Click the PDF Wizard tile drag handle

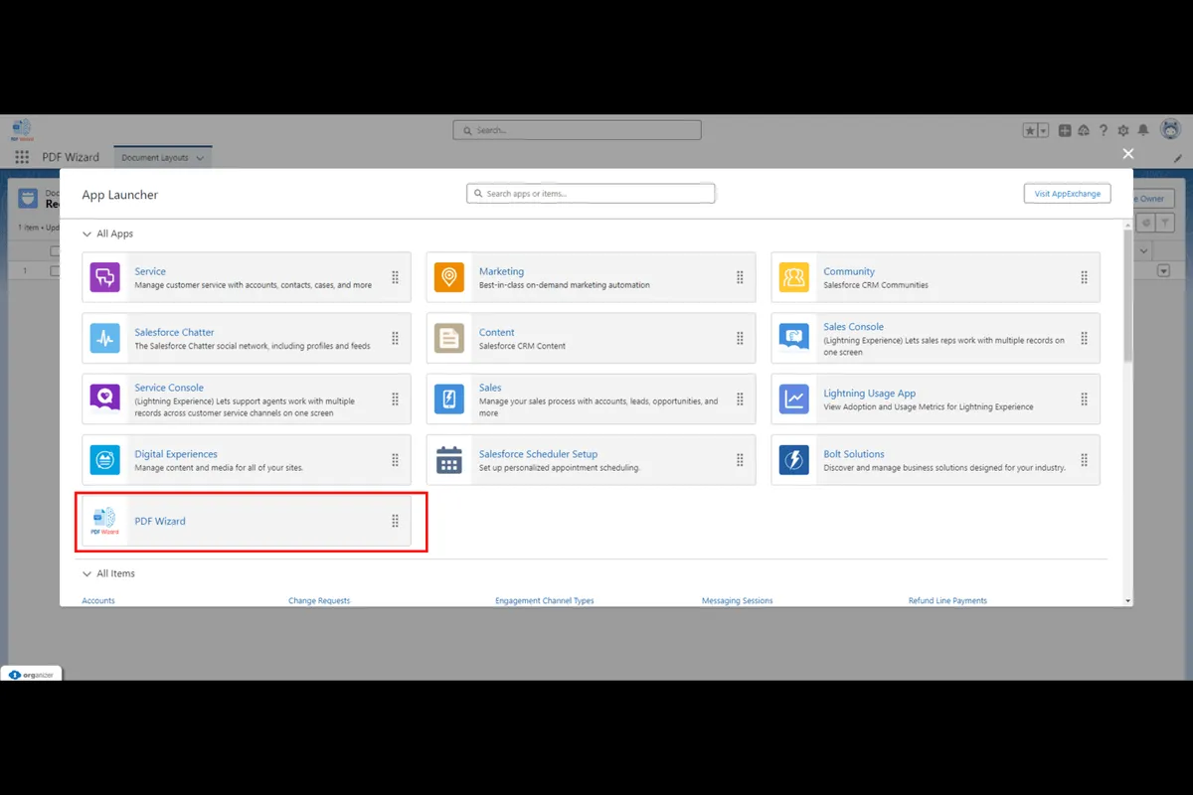point(395,521)
